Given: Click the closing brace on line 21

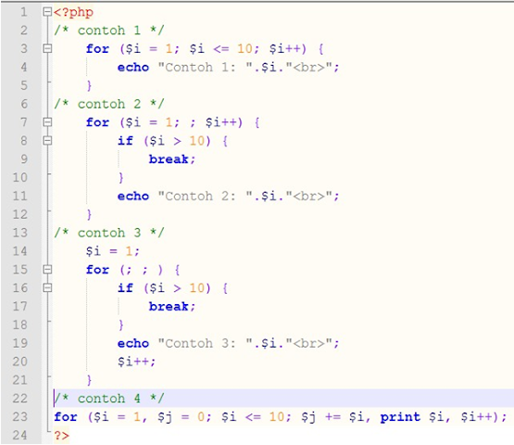Looking at the screenshot, I should point(89,380).
